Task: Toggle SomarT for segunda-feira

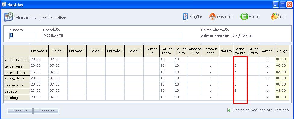Action: pyautogui.click(x=267, y=60)
